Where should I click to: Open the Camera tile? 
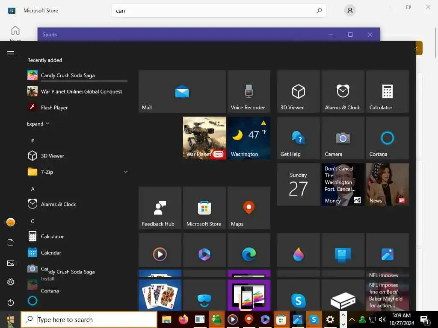coord(343,138)
